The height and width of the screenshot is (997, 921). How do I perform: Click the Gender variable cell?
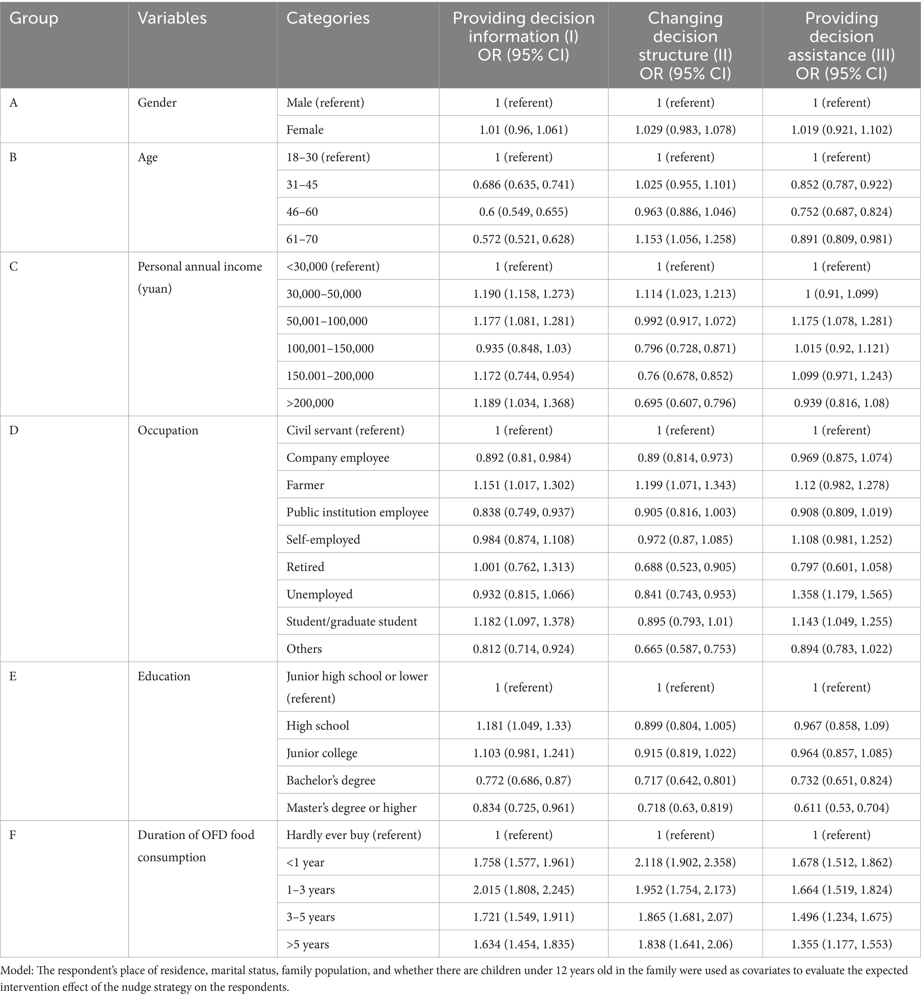click(157, 102)
